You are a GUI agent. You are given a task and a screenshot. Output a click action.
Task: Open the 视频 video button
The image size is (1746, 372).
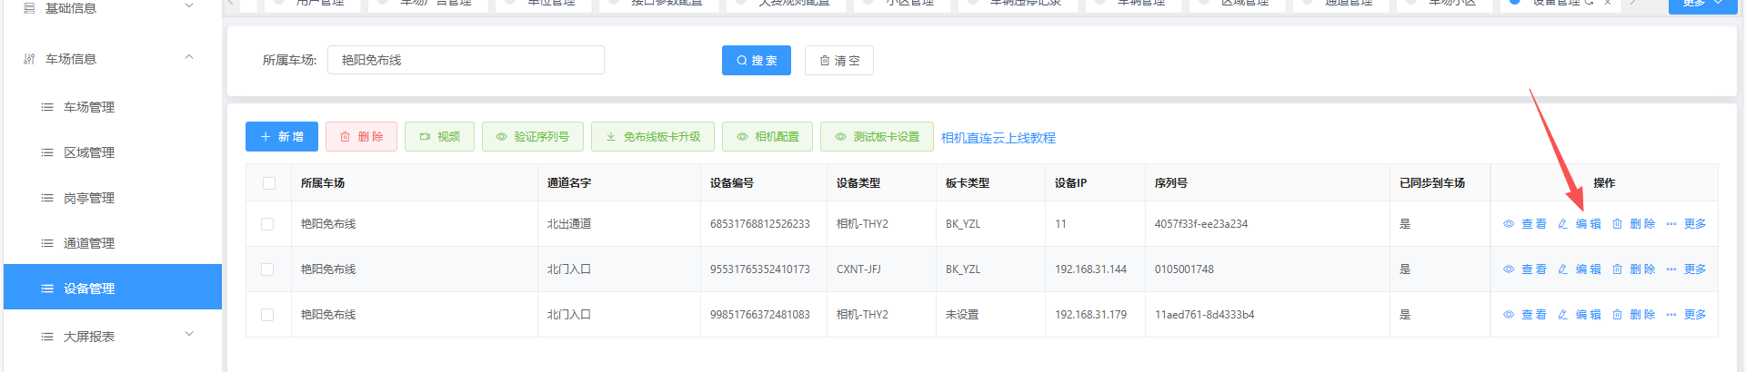coord(439,136)
